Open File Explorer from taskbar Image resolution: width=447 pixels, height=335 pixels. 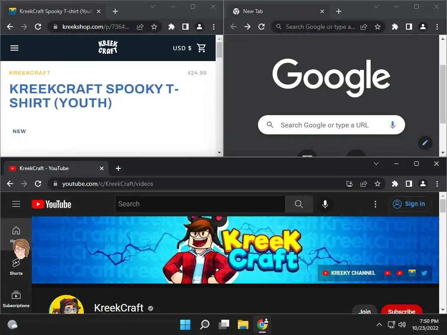coord(243,325)
